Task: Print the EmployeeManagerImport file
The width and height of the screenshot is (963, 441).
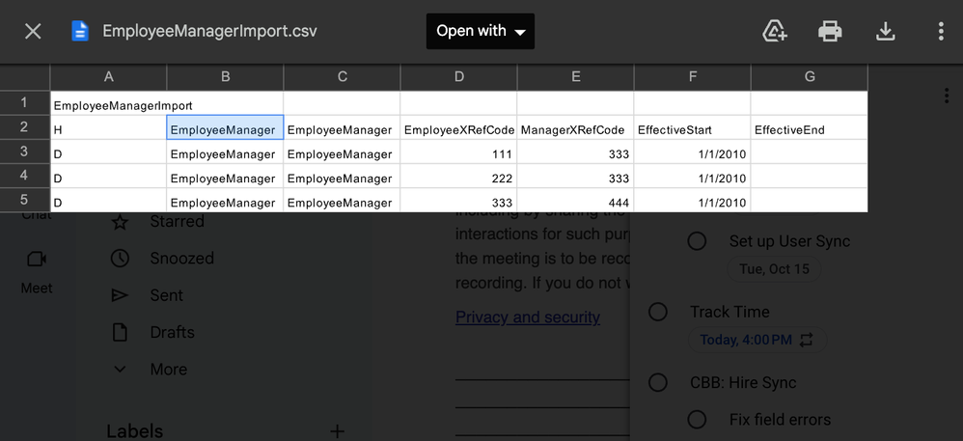Action: (x=830, y=31)
